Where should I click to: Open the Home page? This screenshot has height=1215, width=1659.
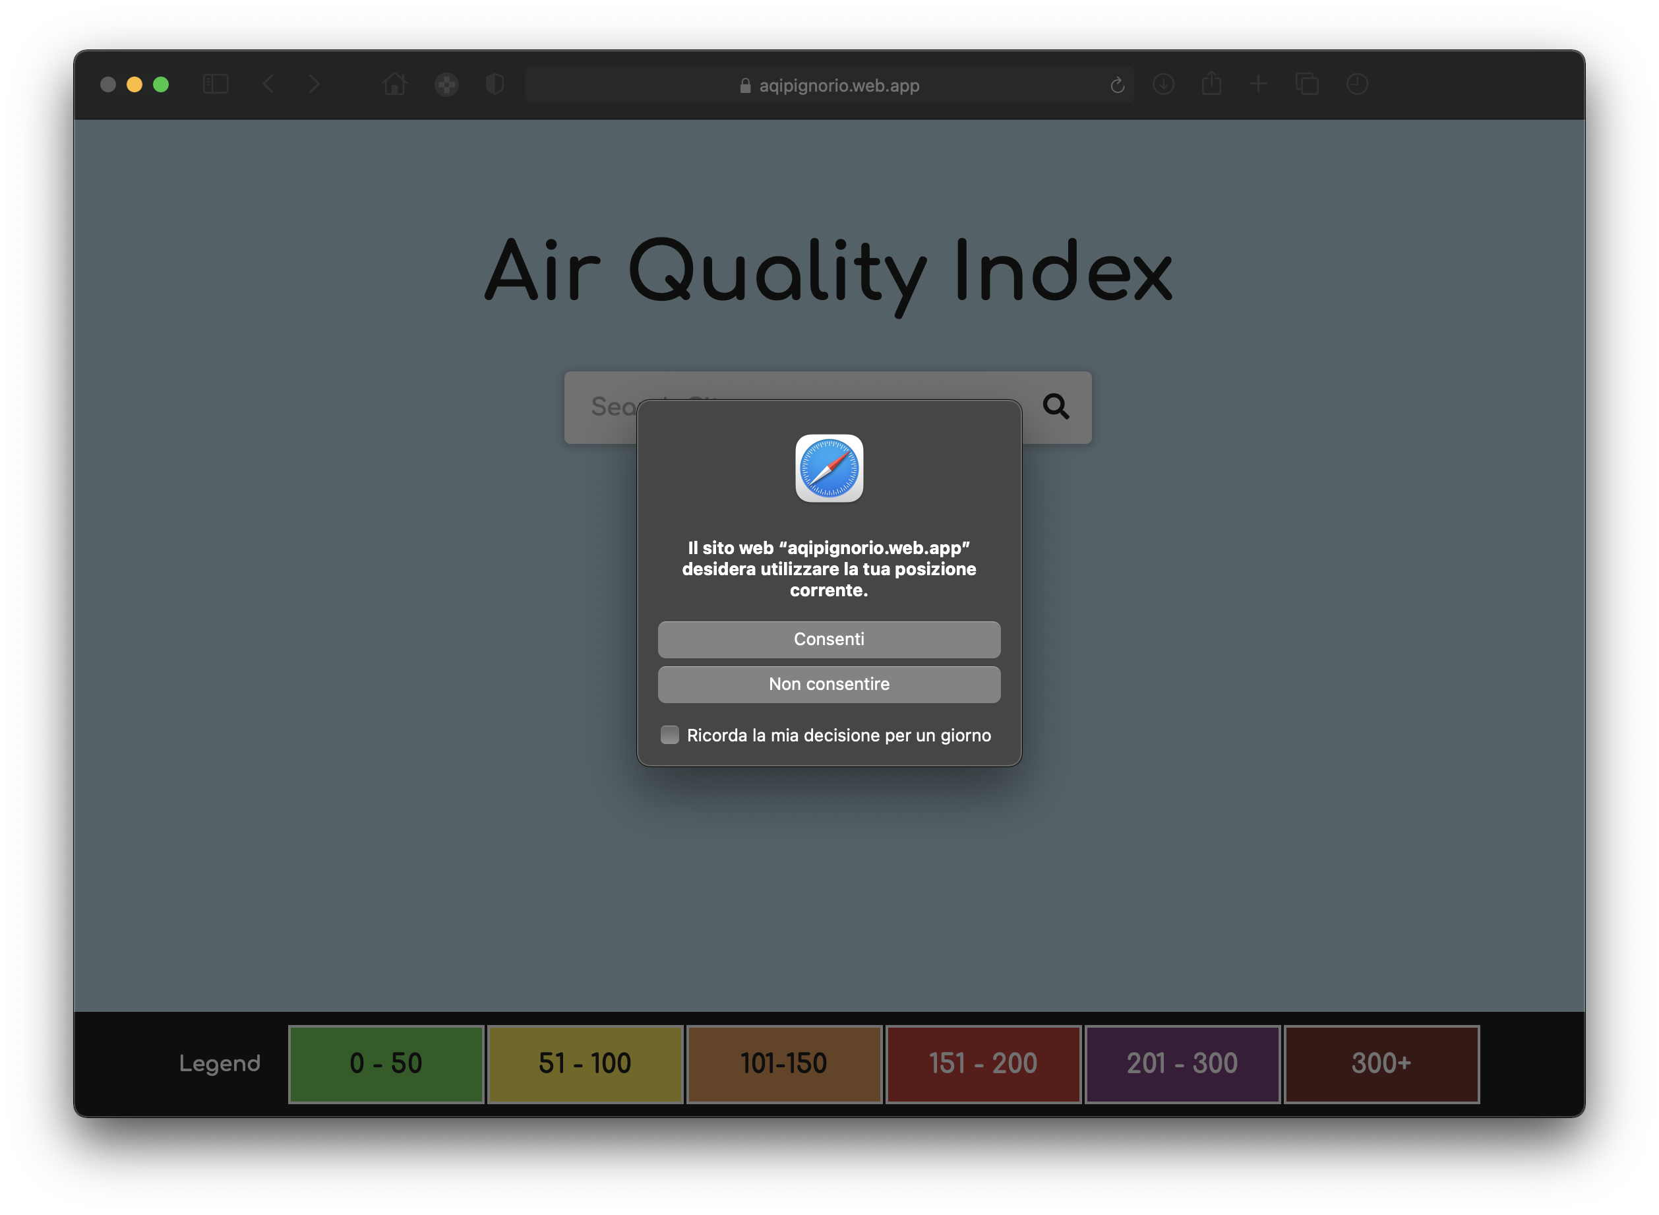[395, 84]
